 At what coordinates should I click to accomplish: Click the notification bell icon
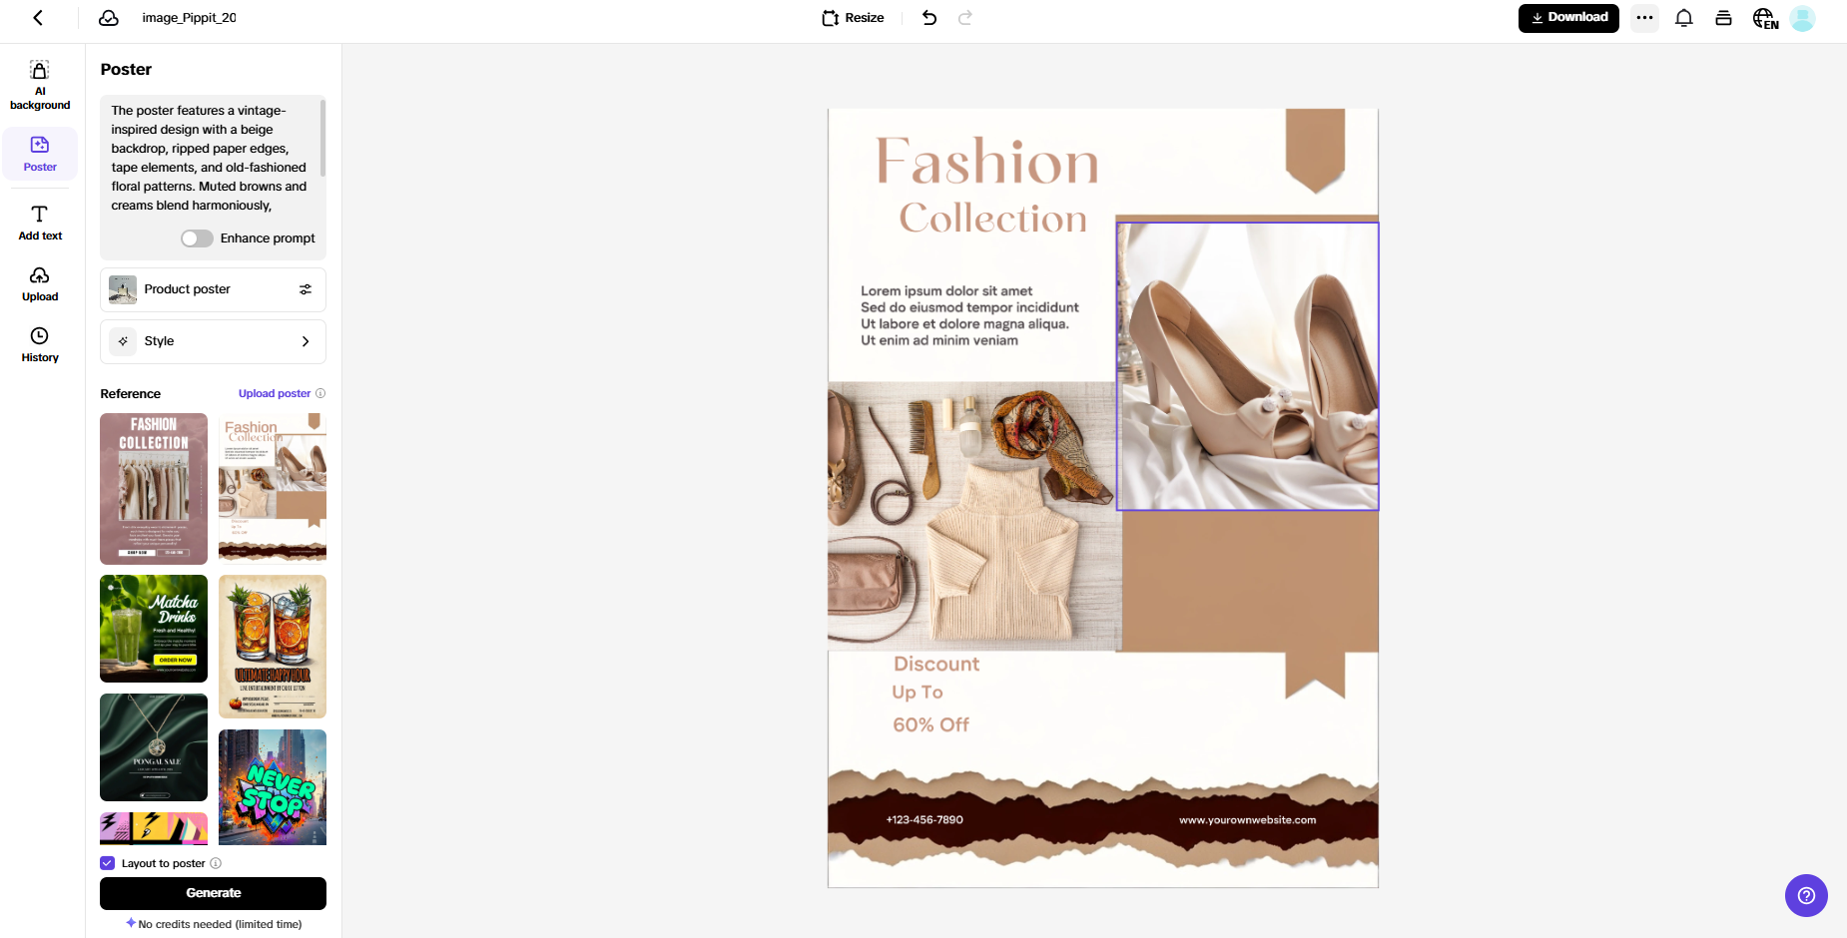point(1684,18)
